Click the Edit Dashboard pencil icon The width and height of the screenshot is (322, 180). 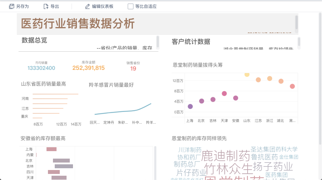coord(87,6)
